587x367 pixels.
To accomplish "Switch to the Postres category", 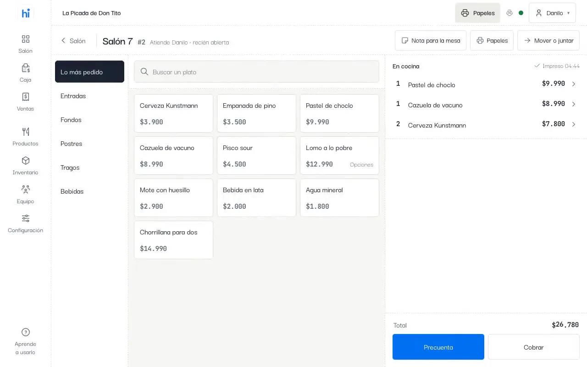I will (x=89, y=144).
